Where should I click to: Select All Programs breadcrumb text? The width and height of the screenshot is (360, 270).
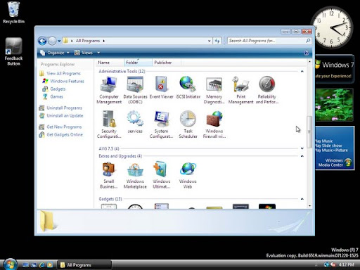(x=88, y=41)
